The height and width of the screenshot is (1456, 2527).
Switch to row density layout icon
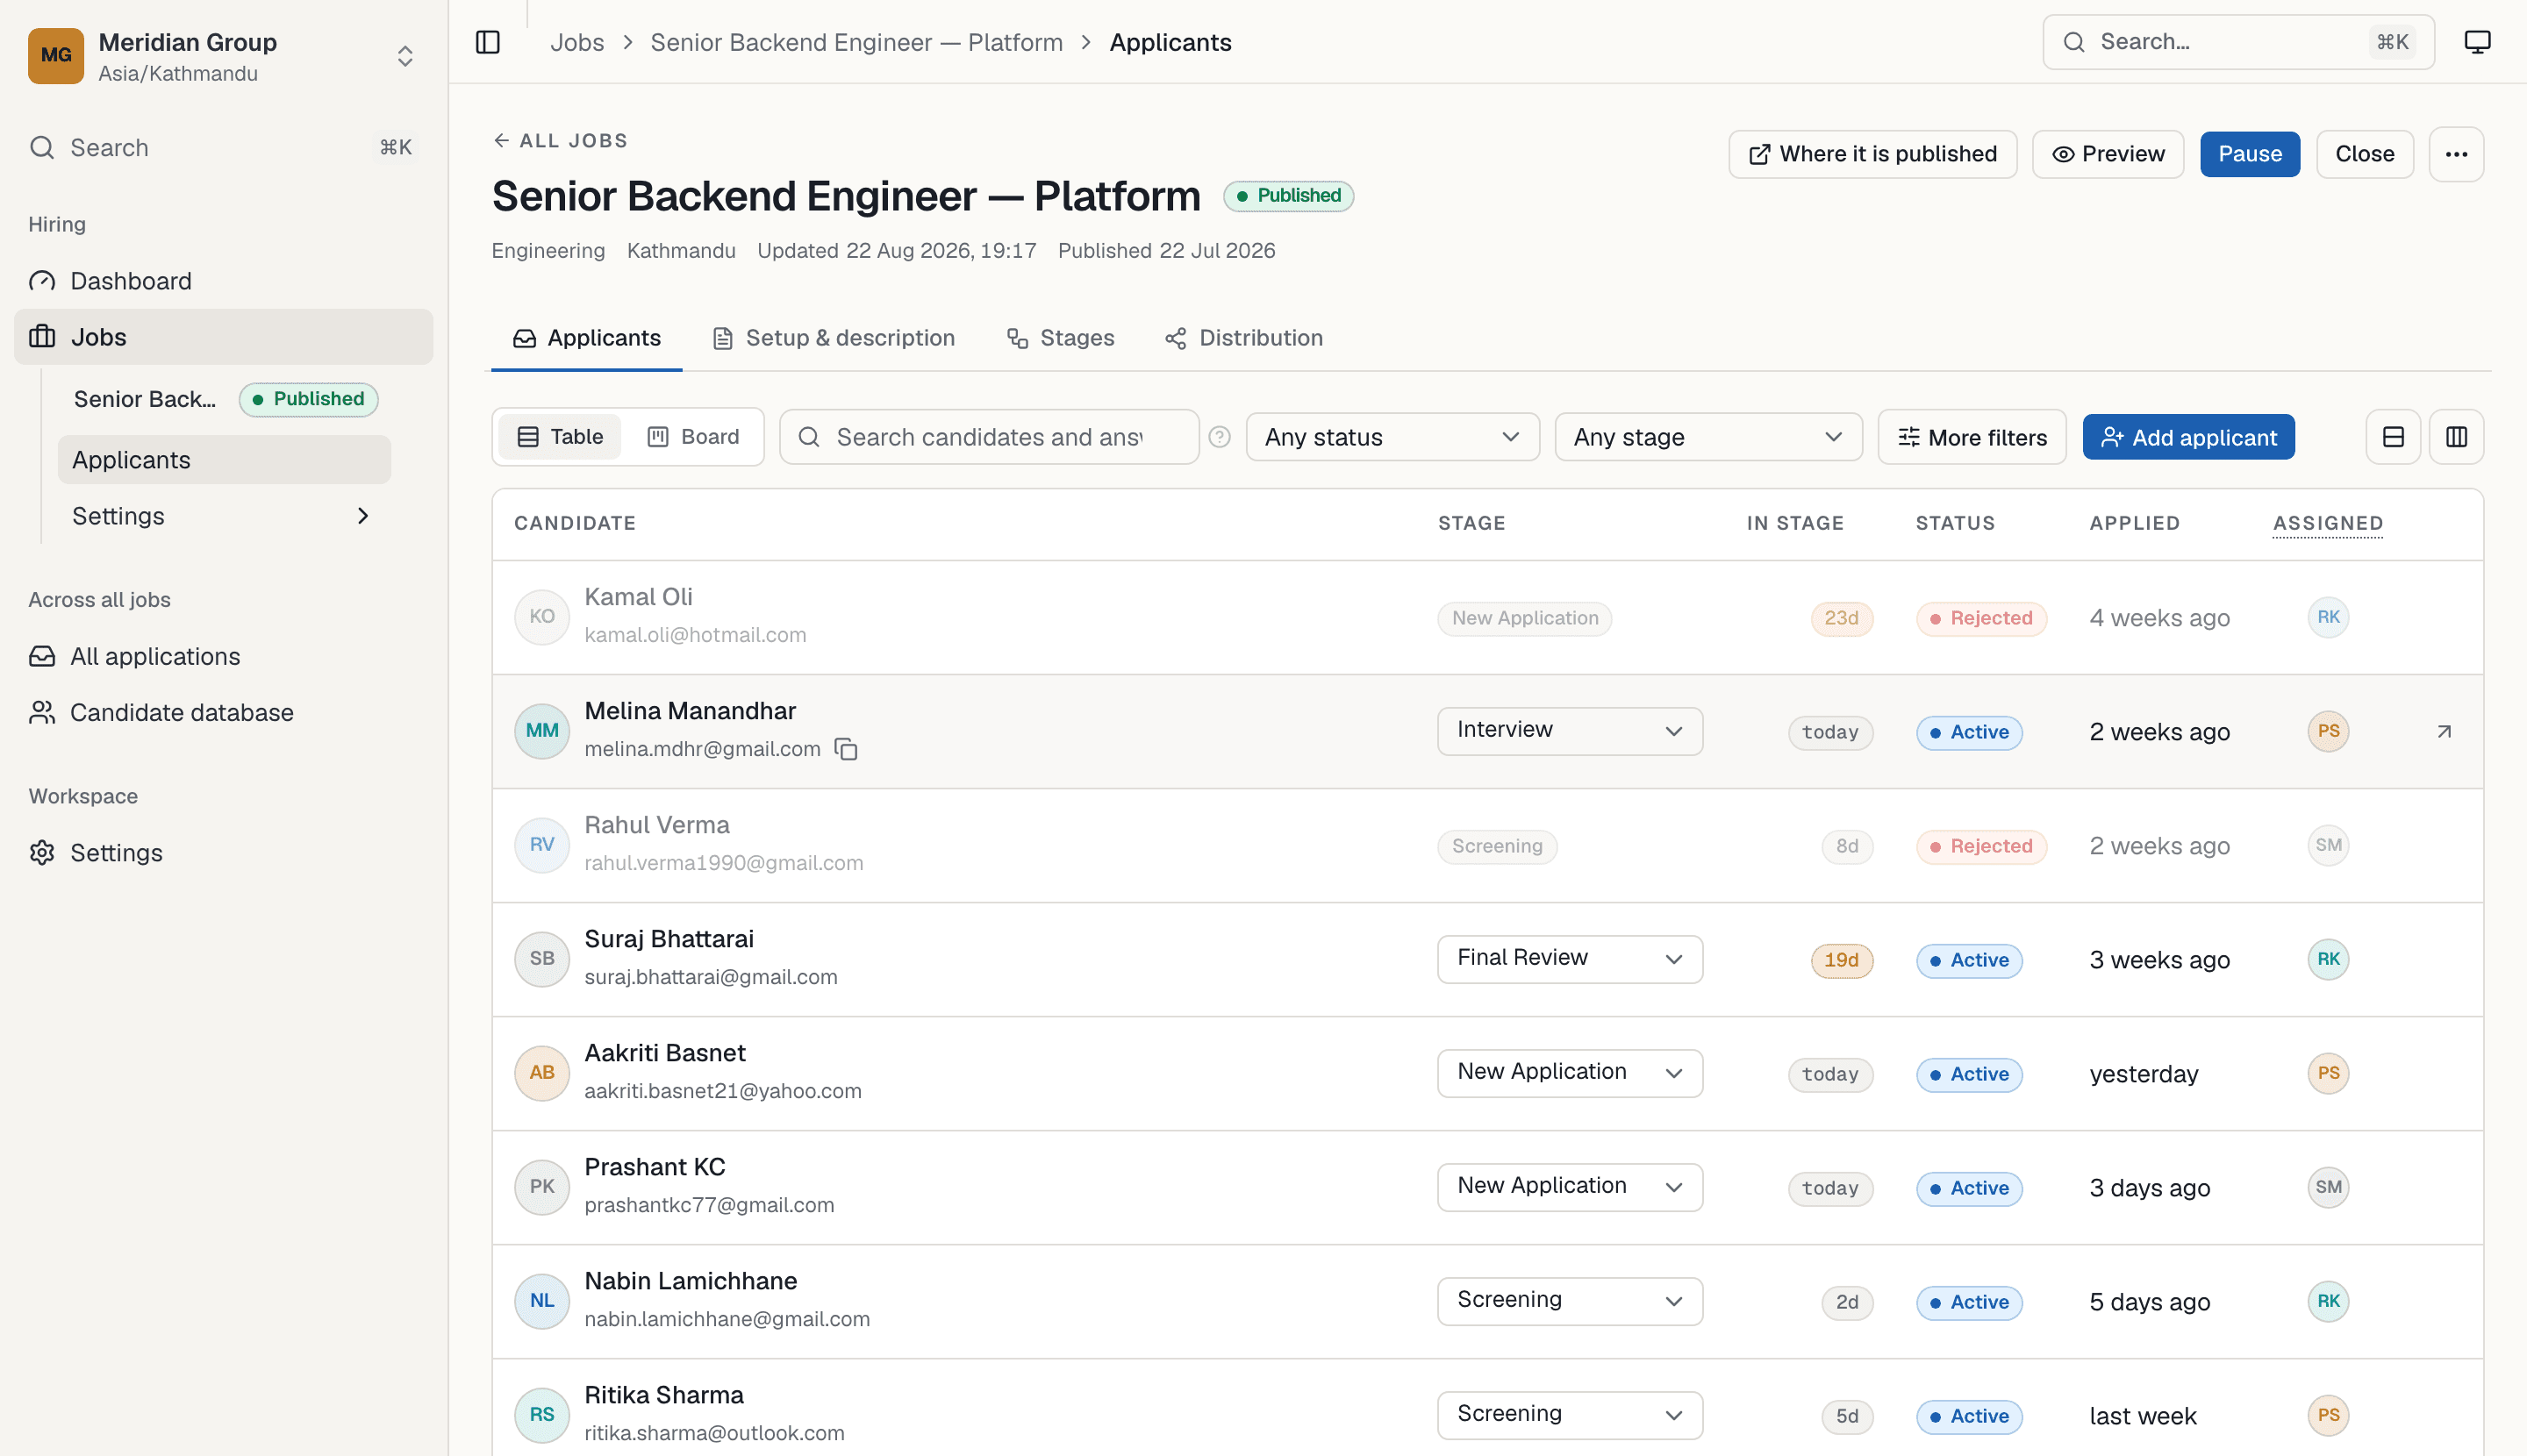coord(2393,437)
